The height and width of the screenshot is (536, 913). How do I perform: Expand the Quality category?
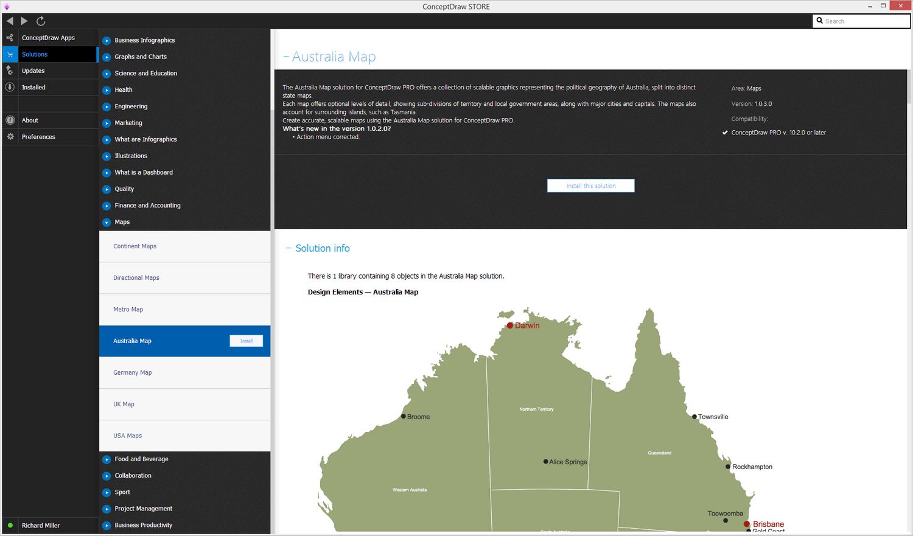point(107,189)
